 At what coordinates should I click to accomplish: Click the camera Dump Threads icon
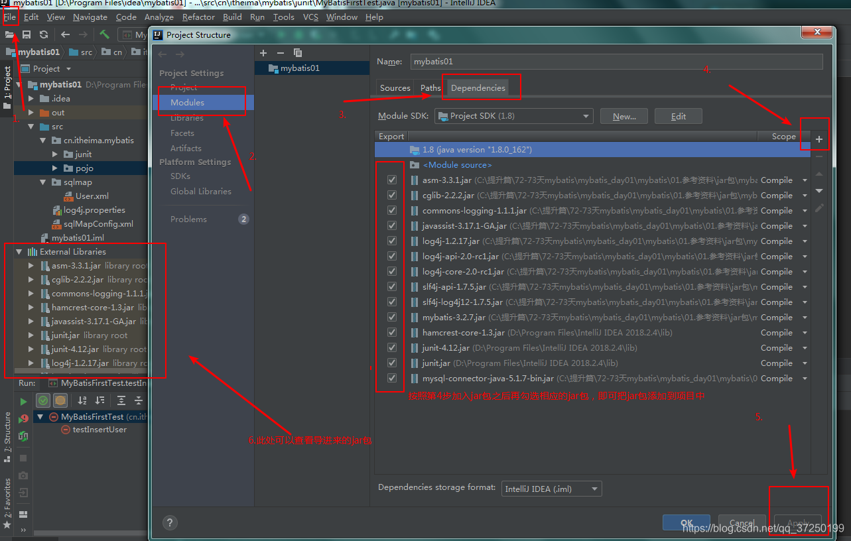tap(23, 475)
